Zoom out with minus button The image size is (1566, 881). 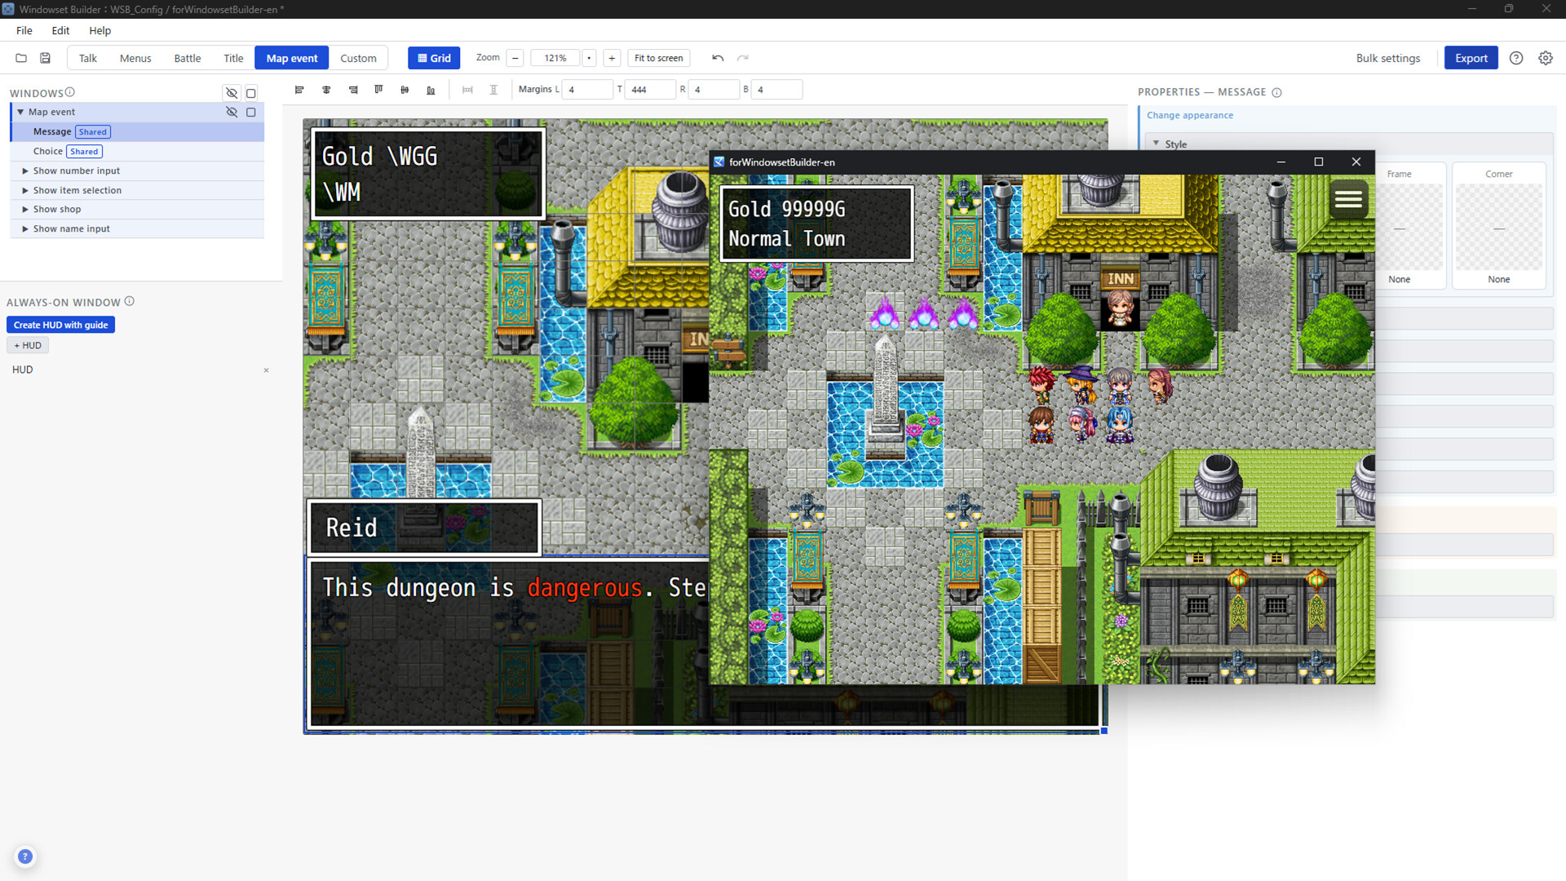click(x=515, y=58)
